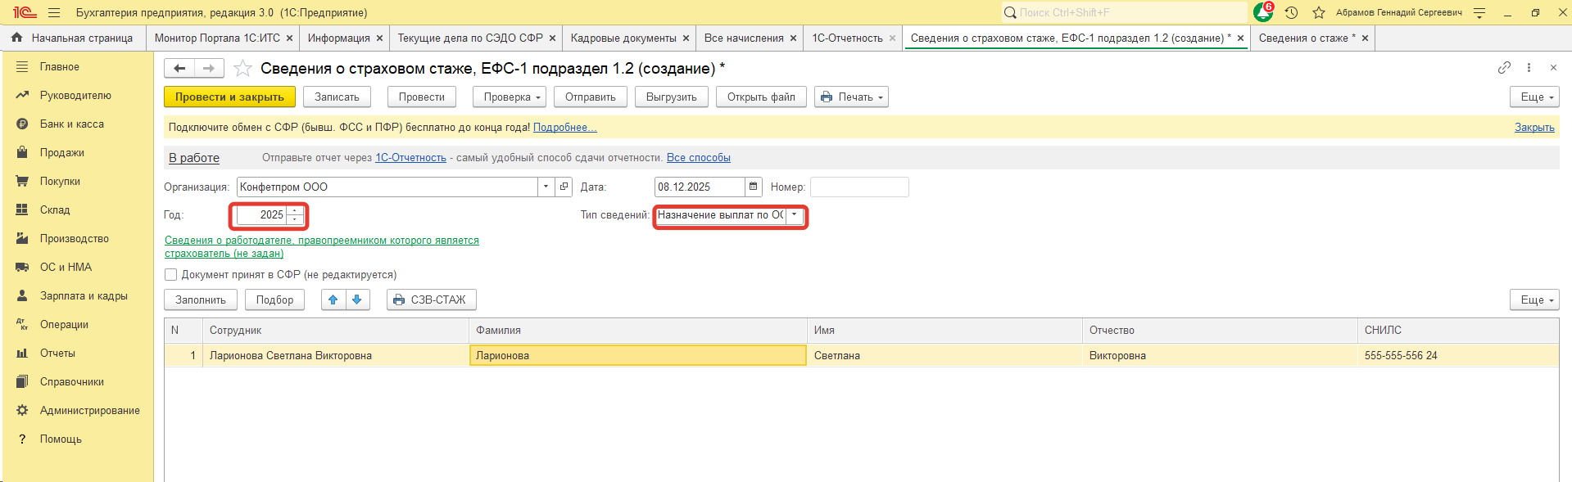Open the organization card button beside Конфетпром ООО
Screen dimensions: 1572x482
tap(564, 187)
